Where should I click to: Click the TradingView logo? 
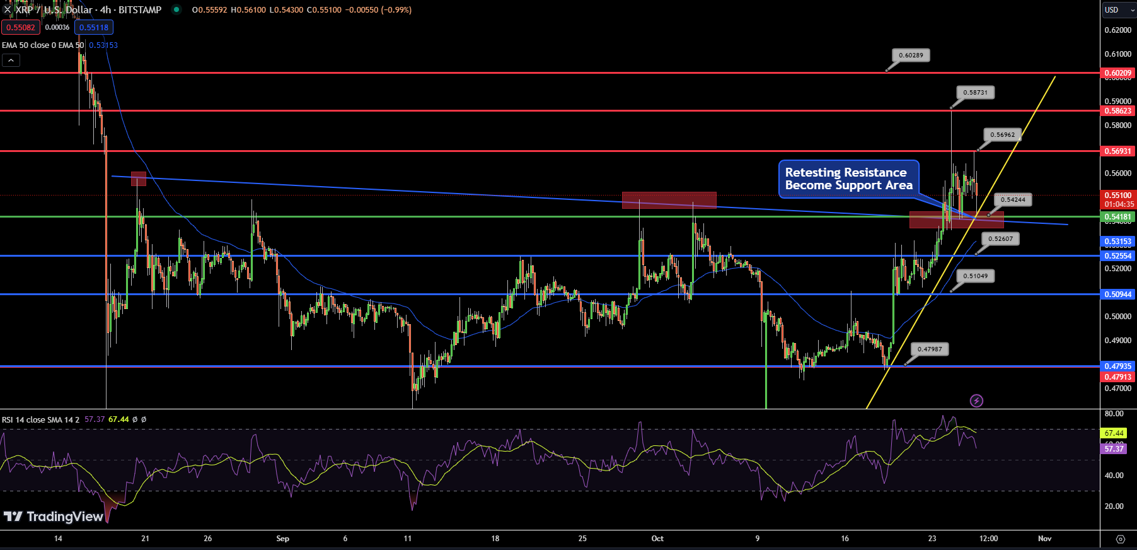pyautogui.click(x=54, y=517)
